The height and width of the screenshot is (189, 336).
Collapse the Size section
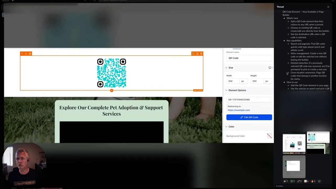coord(226,68)
